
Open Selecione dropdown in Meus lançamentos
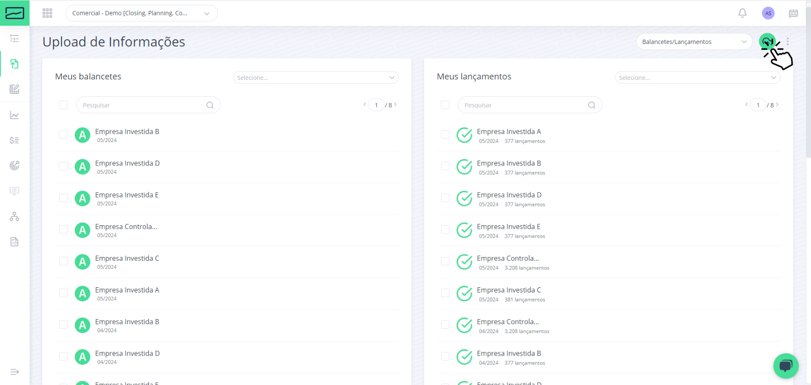pos(698,78)
